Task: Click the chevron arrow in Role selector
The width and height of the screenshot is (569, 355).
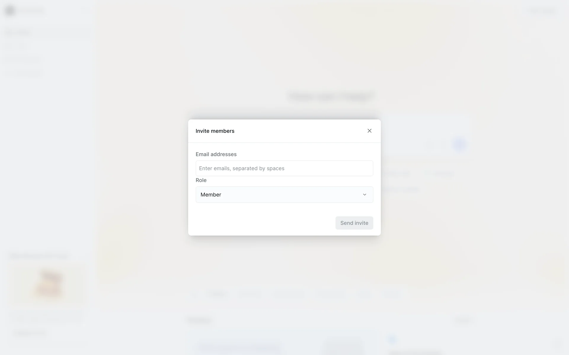Action: coord(365,195)
